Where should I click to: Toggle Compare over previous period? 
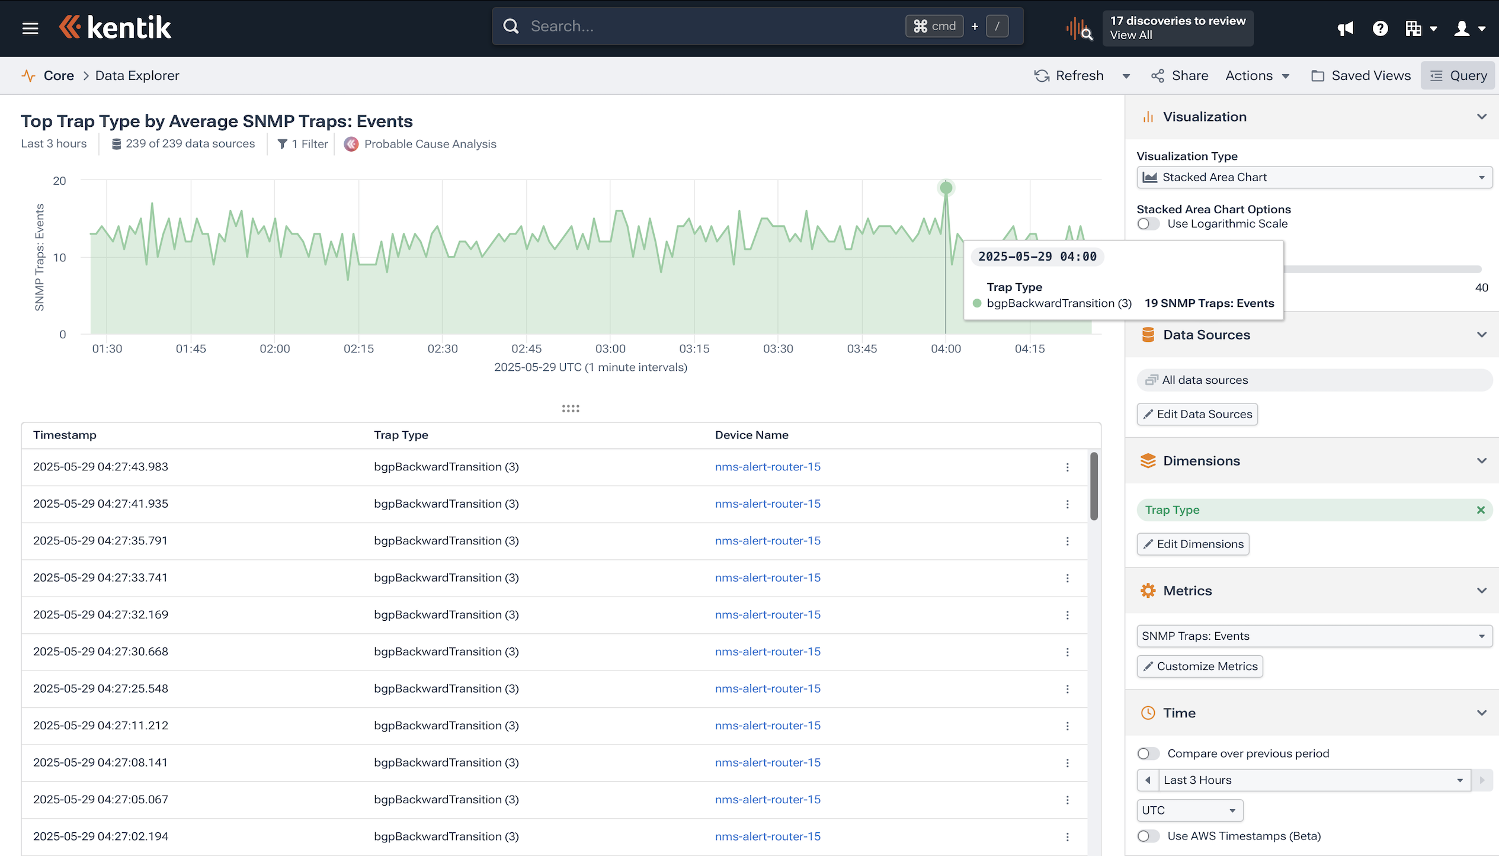(1148, 754)
